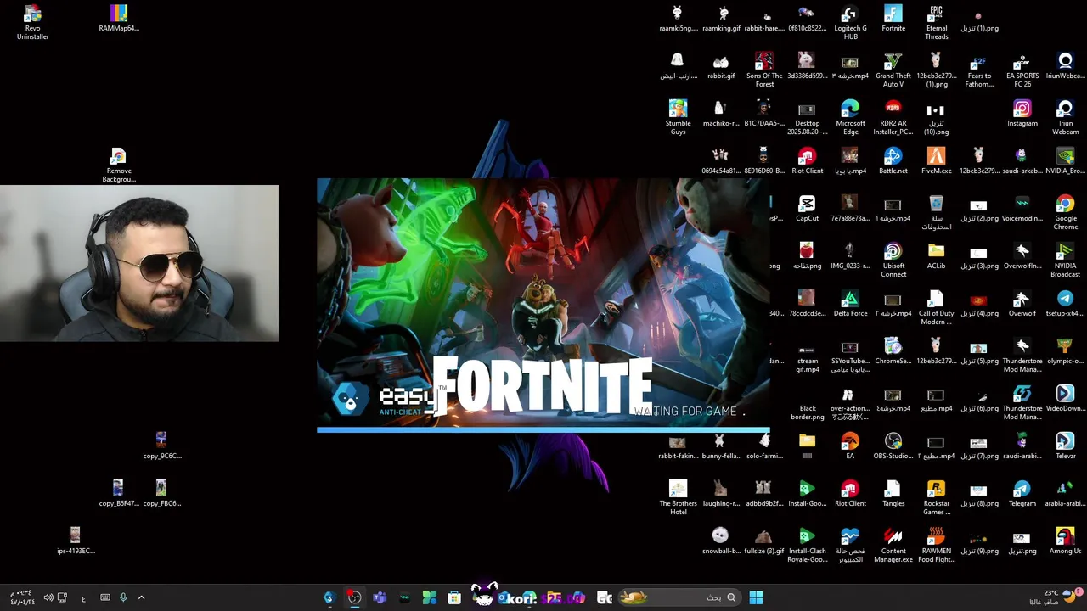Show hidden system tray icons
The image size is (1087, 611).
[x=142, y=597]
